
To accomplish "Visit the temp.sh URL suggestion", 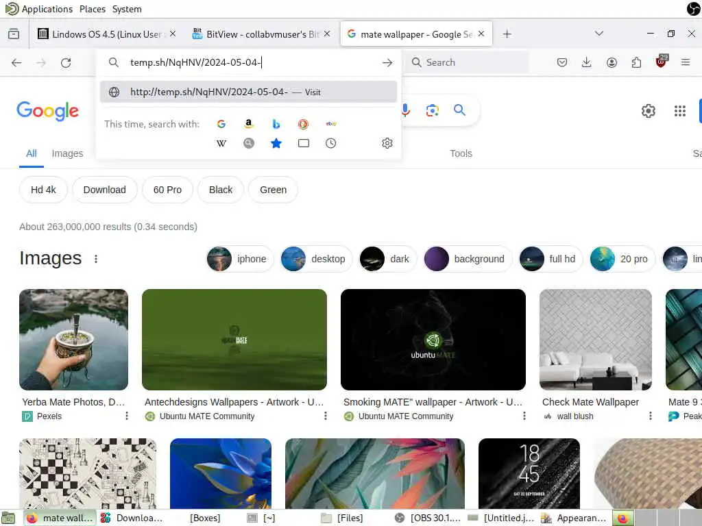I will coord(248,92).
